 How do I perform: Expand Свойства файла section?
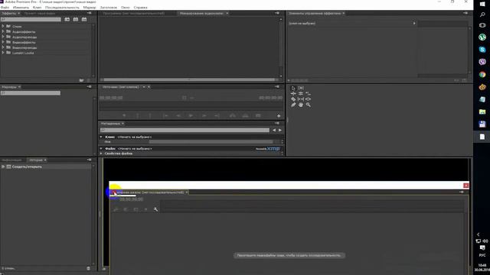click(x=101, y=154)
